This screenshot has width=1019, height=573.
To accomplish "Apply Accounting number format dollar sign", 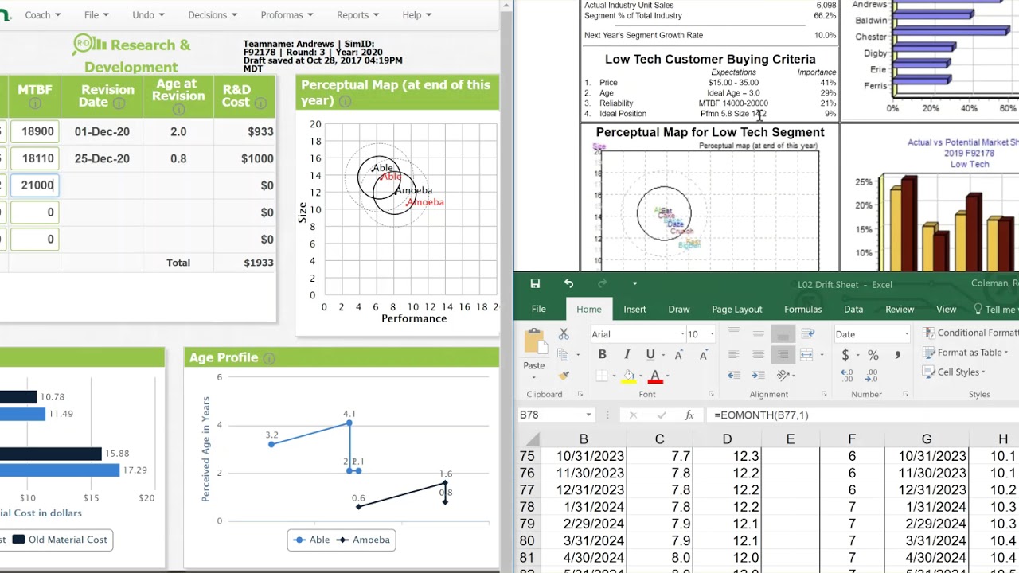I will click(x=845, y=355).
